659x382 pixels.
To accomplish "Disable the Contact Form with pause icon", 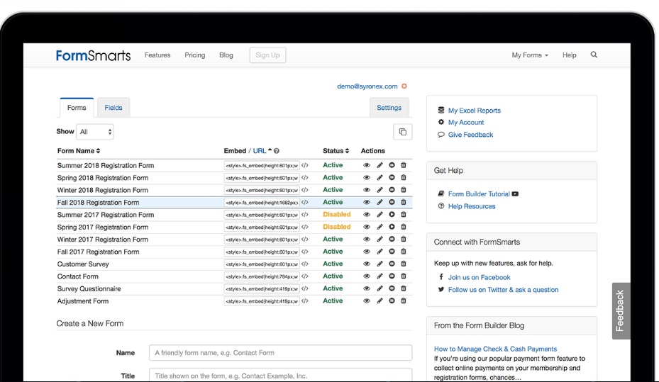I will click(392, 276).
